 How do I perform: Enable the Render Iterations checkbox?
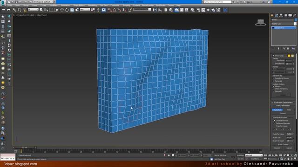[274, 69]
